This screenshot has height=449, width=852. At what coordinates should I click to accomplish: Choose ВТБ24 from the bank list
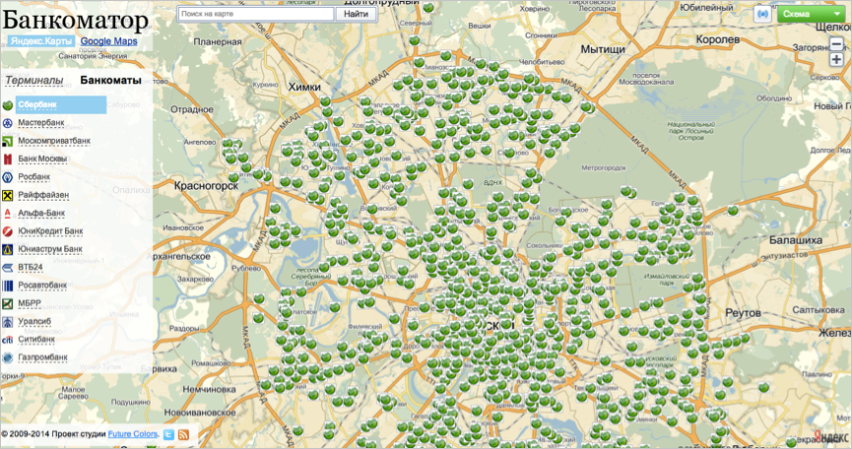31,267
